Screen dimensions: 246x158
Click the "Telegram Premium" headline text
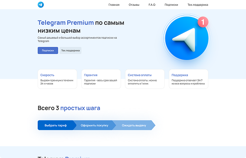point(66,23)
